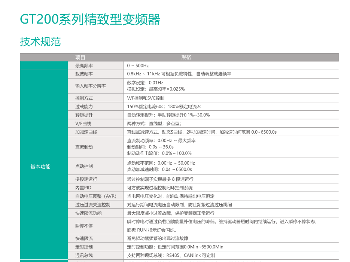Click the 加减速曲线 row label

click(86, 132)
